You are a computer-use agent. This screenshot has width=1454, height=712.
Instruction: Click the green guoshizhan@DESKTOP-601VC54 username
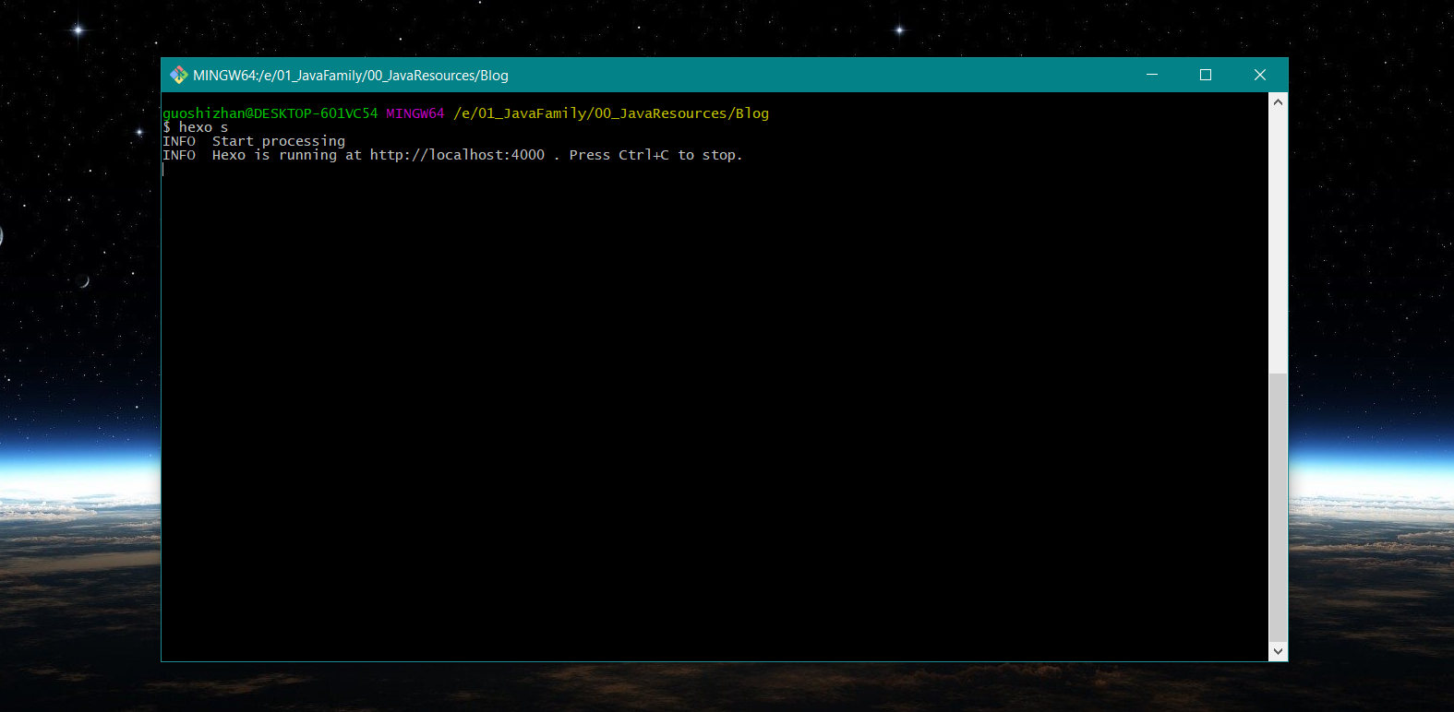(x=270, y=113)
